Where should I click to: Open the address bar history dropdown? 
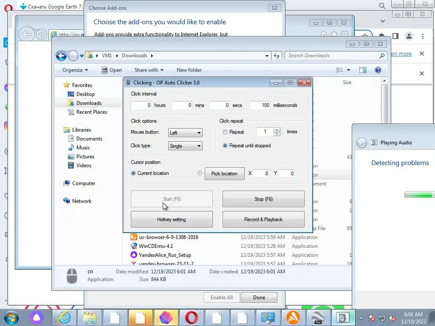click(x=267, y=56)
